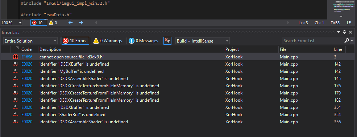Image resolution: width=357 pixels, height=137 pixels.
Task: Open the Build + IntelliSense dropdown
Action: pos(202,41)
